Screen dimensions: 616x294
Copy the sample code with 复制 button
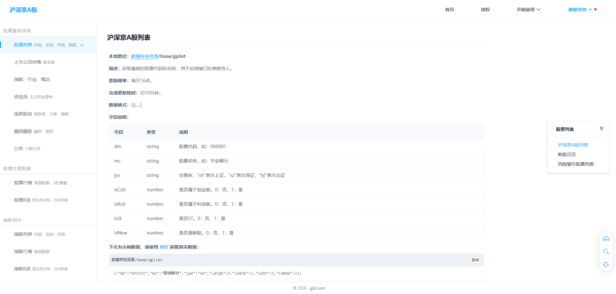coord(475,260)
